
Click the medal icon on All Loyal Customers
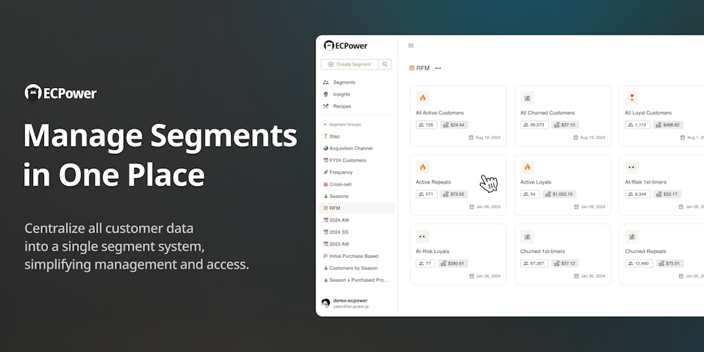click(x=632, y=98)
